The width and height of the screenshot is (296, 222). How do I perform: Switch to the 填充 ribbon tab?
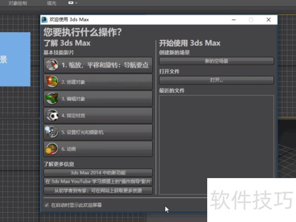(51, 3)
